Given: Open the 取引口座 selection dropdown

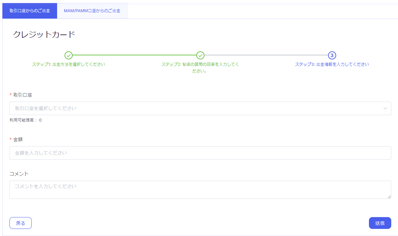Looking at the screenshot, I should [x=196, y=108].
